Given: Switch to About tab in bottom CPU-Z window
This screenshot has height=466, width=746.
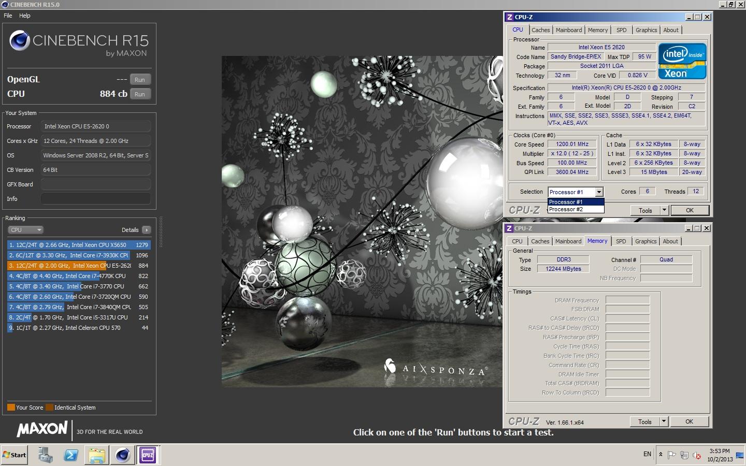Looking at the screenshot, I should point(670,241).
